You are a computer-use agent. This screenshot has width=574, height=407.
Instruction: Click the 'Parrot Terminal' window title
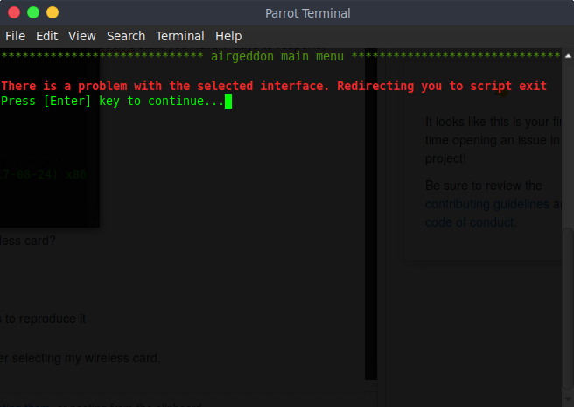click(307, 13)
